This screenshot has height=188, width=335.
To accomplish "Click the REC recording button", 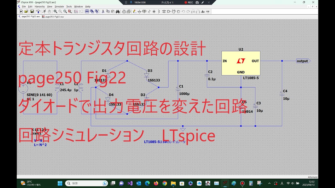I will pos(189,2).
